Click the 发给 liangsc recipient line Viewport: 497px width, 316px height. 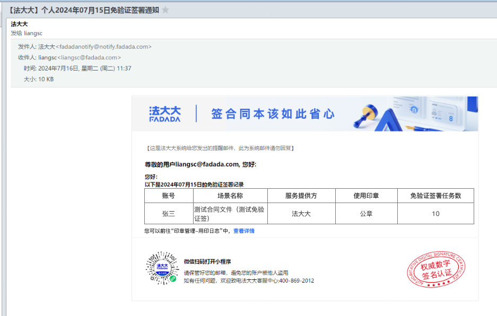click(x=27, y=33)
